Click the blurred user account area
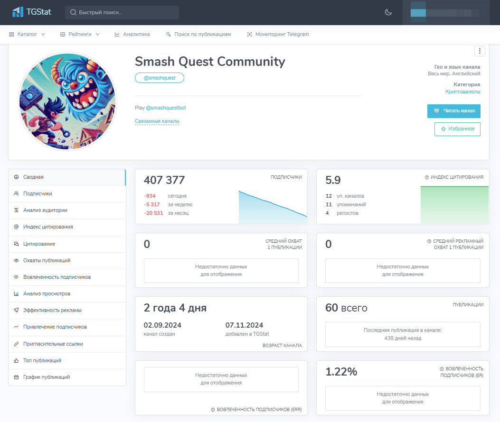 click(446, 12)
